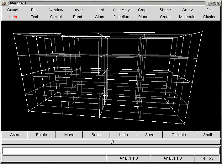
Task: Open the Assembly menu
Action: 121,10
